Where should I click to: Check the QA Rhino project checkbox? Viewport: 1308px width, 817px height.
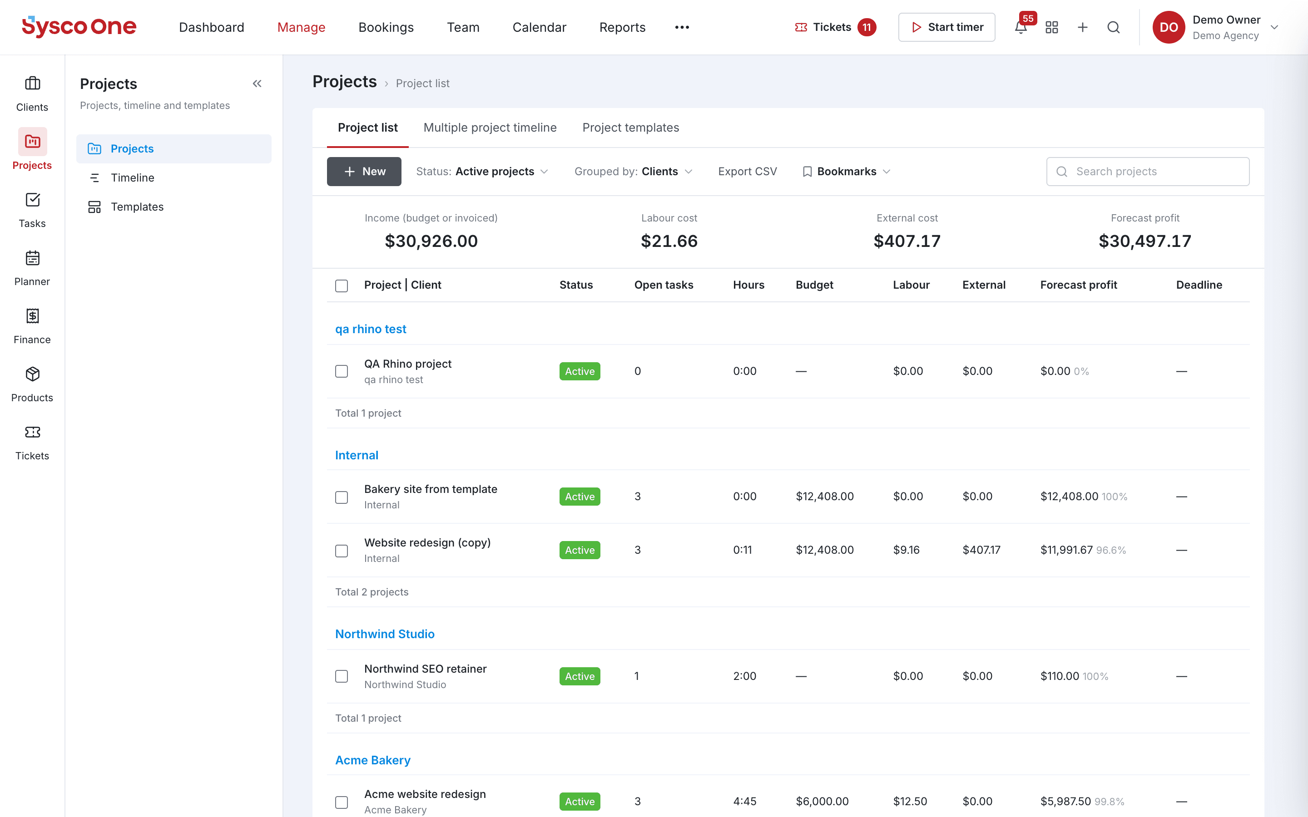342,371
